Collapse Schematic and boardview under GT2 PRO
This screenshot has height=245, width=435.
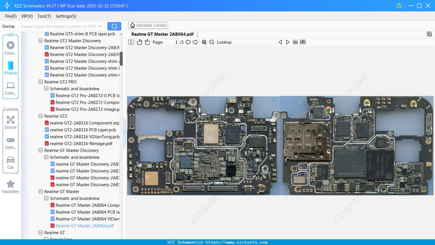(x=46, y=89)
